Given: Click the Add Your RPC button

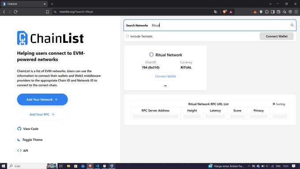Looking at the screenshot, I should (x=42, y=114).
